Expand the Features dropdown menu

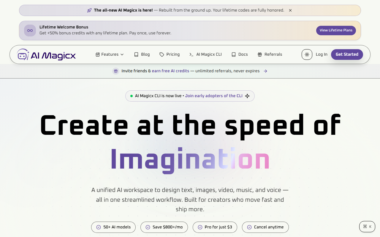[x=110, y=55]
